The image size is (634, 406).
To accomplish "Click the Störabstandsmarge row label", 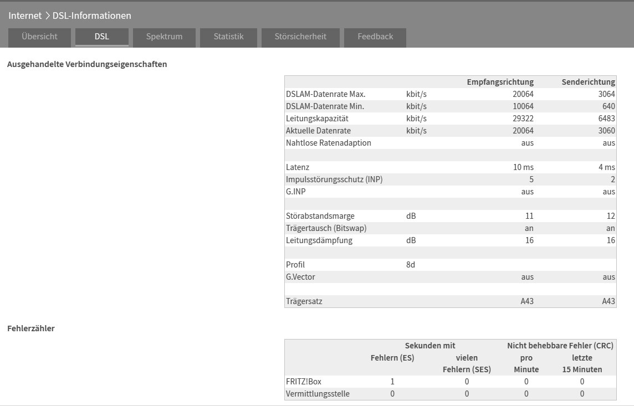I will pos(320,216).
